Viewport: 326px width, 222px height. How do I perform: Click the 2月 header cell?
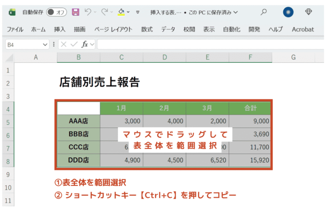[164, 108]
